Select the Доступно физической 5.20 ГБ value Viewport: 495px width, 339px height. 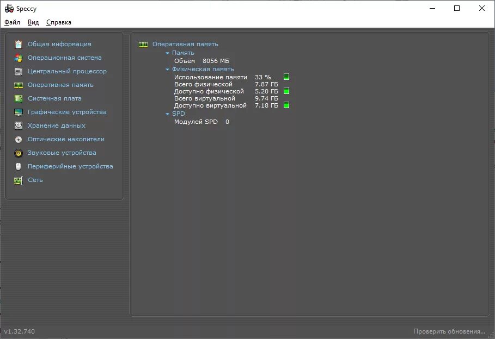click(267, 91)
